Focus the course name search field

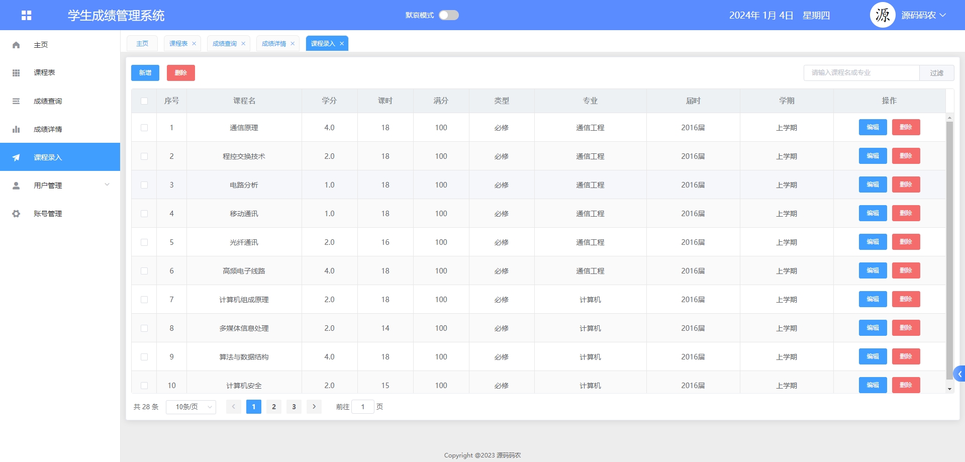point(861,73)
